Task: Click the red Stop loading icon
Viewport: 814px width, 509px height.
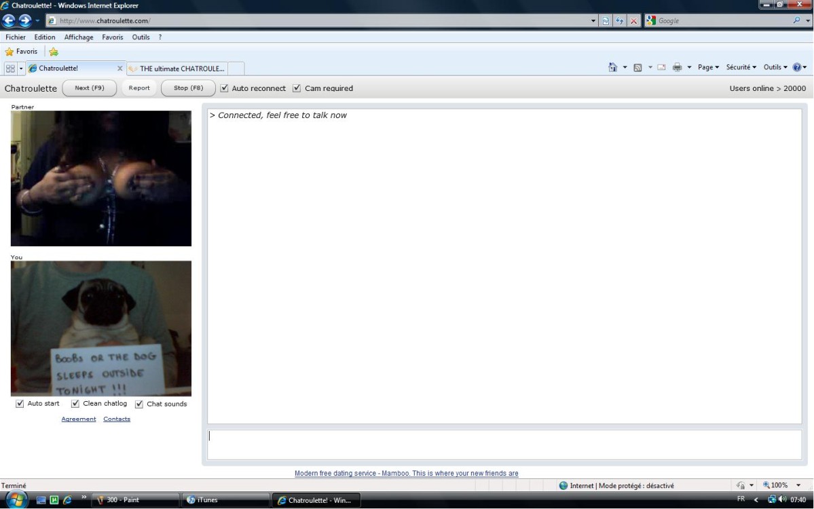Action: 633,21
